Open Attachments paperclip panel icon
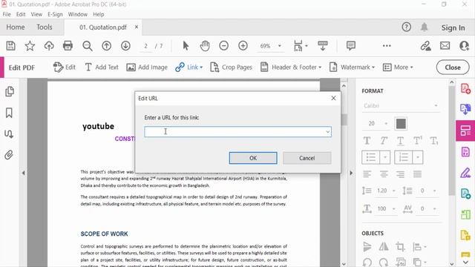Image resolution: width=475 pixels, height=267 pixels. pyautogui.click(x=9, y=155)
